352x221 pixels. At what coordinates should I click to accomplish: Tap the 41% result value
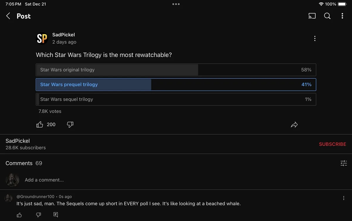pos(307,85)
